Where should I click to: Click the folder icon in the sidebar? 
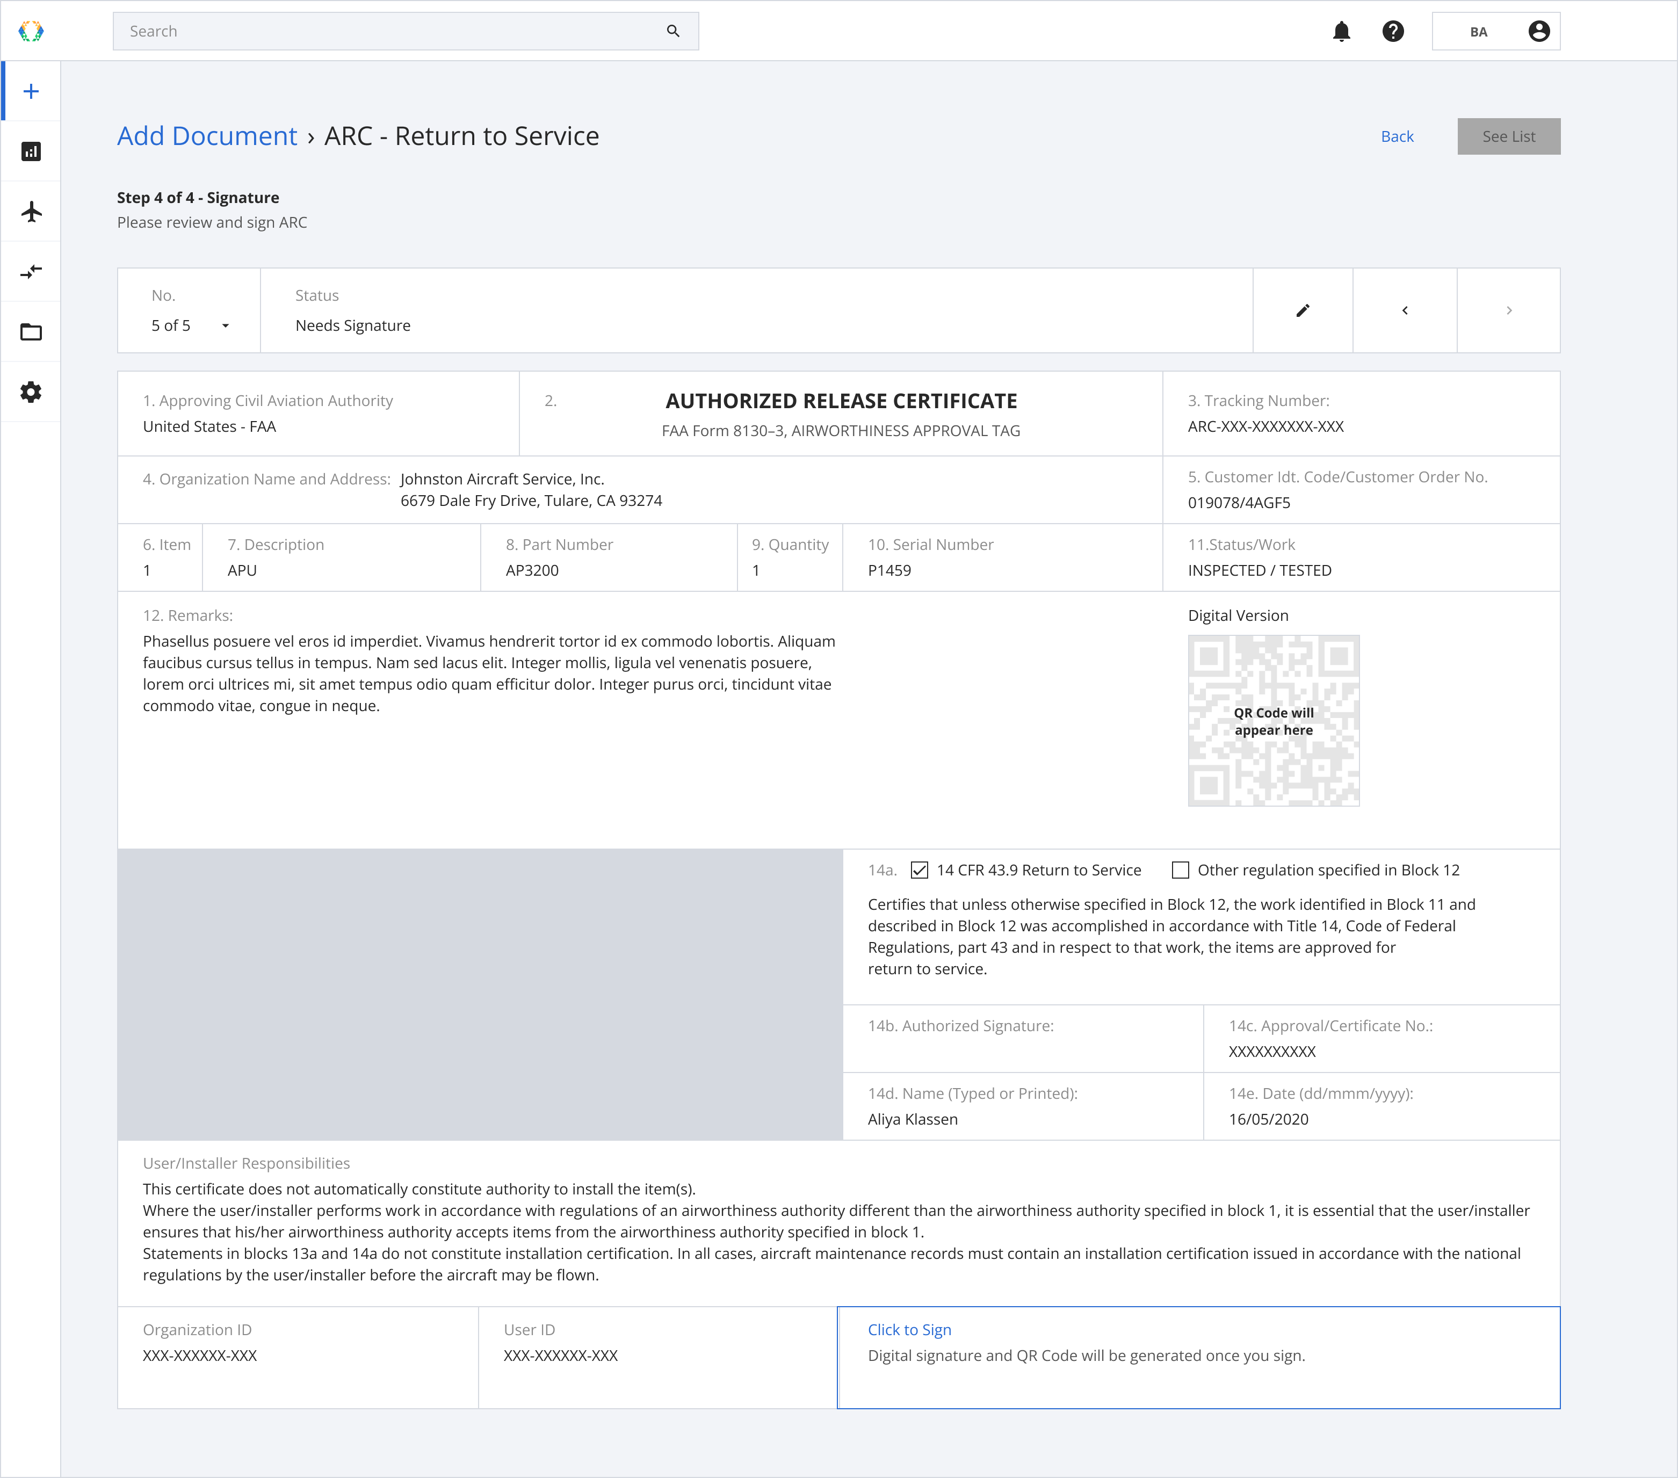point(30,331)
